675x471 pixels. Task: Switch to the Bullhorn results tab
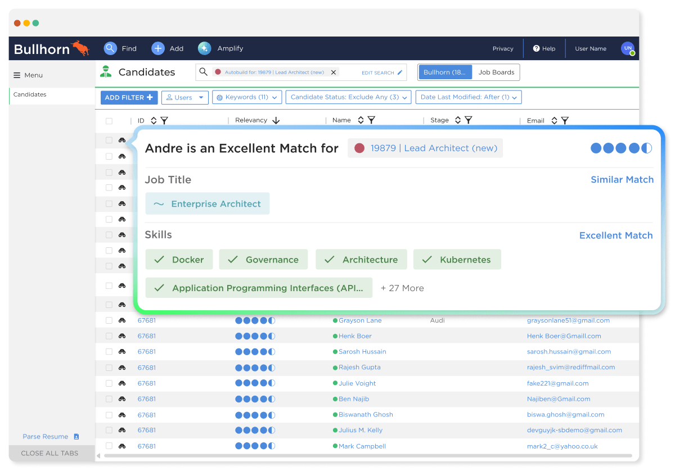point(445,72)
